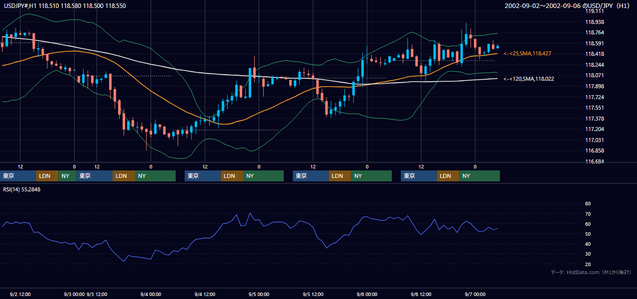Click the rightmost NY session block
The image size is (637, 299).
[479, 176]
